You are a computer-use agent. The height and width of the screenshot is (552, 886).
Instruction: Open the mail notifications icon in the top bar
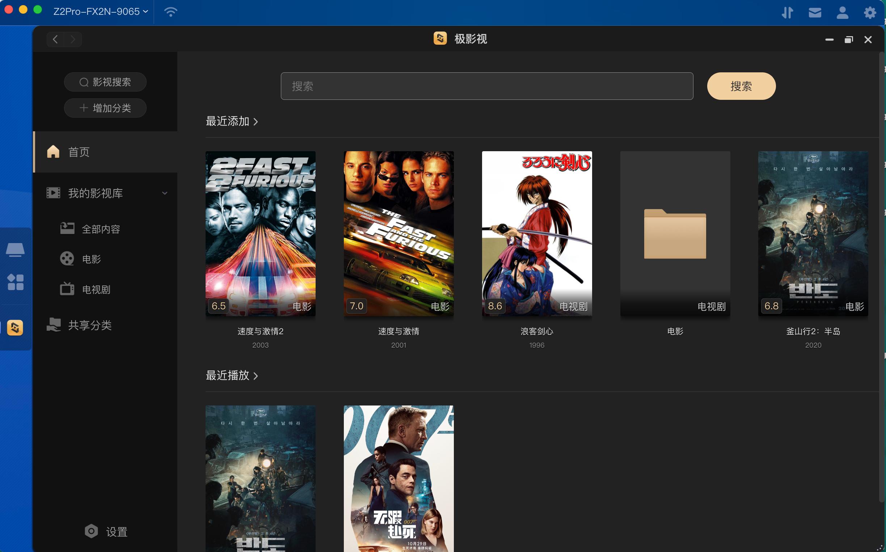pos(815,12)
